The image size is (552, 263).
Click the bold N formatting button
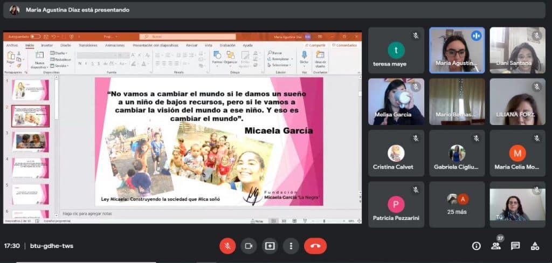tap(80, 64)
